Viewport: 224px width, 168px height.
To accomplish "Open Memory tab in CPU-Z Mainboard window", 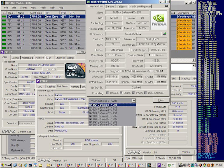I will [x=75, y=87].
